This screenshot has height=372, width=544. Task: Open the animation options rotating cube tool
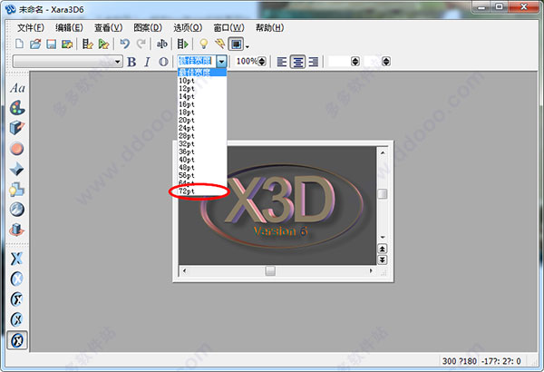17,230
